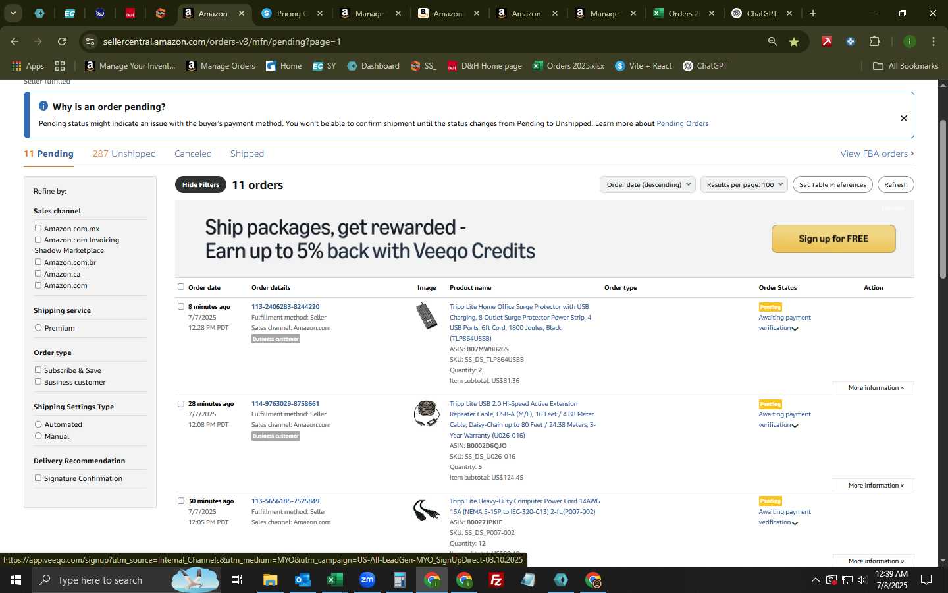Click the bookmark star in address bar
The image size is (948, 593).
pos(794,42)
